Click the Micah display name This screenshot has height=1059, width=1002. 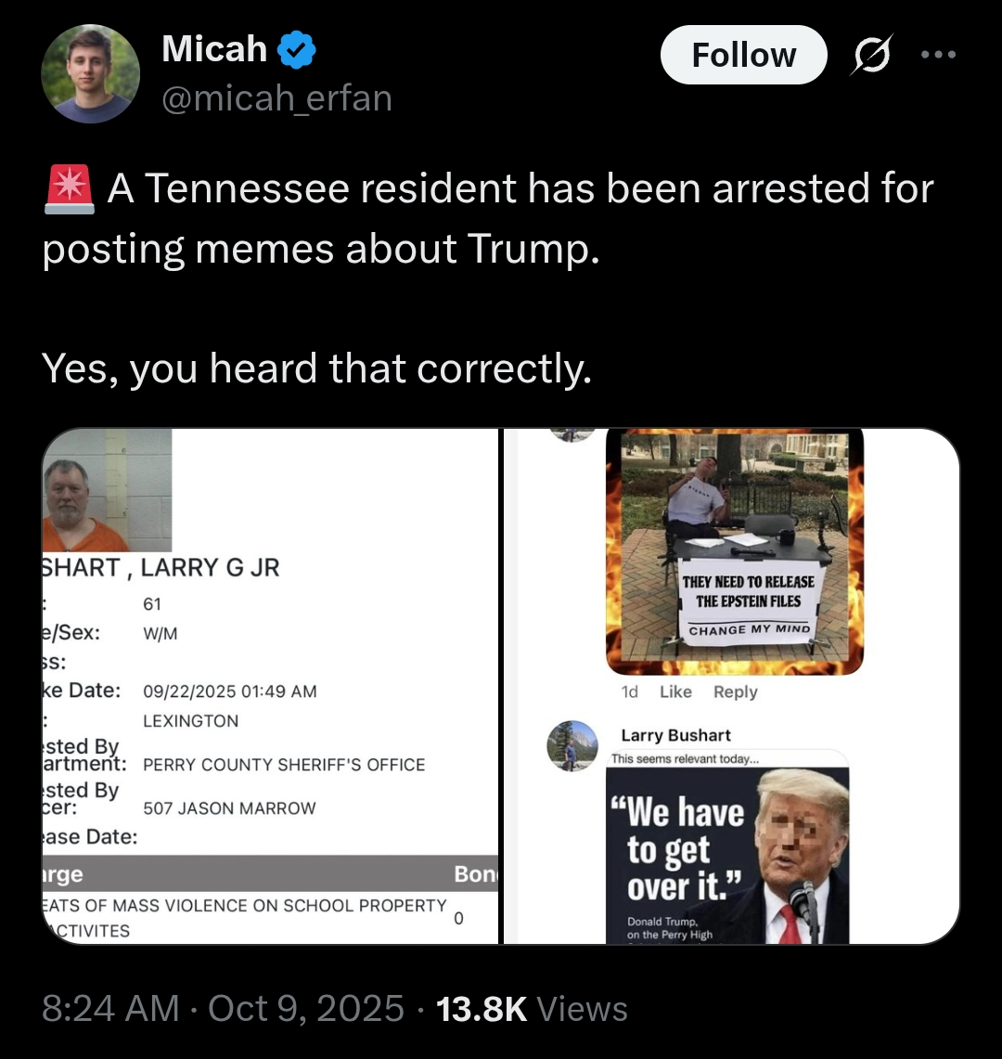[214, 48]
